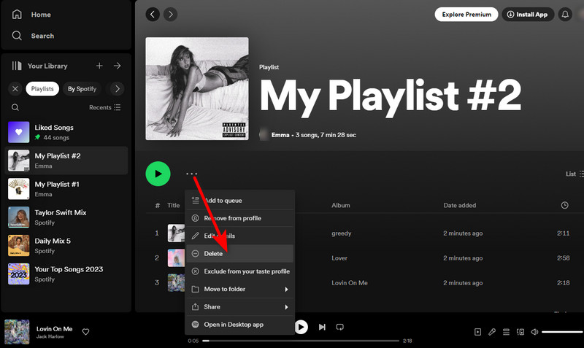The width and height of the screenshot is (584, 348).
Task: Seek on the playback progress bar
Action: click(301, 341)
